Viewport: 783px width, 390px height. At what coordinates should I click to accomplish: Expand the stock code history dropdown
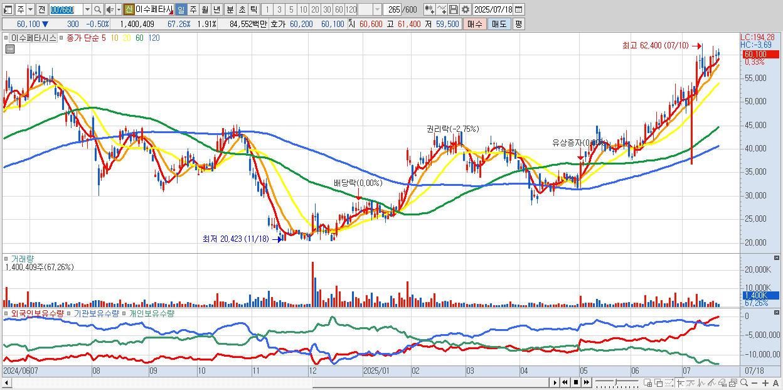point(87,9)
